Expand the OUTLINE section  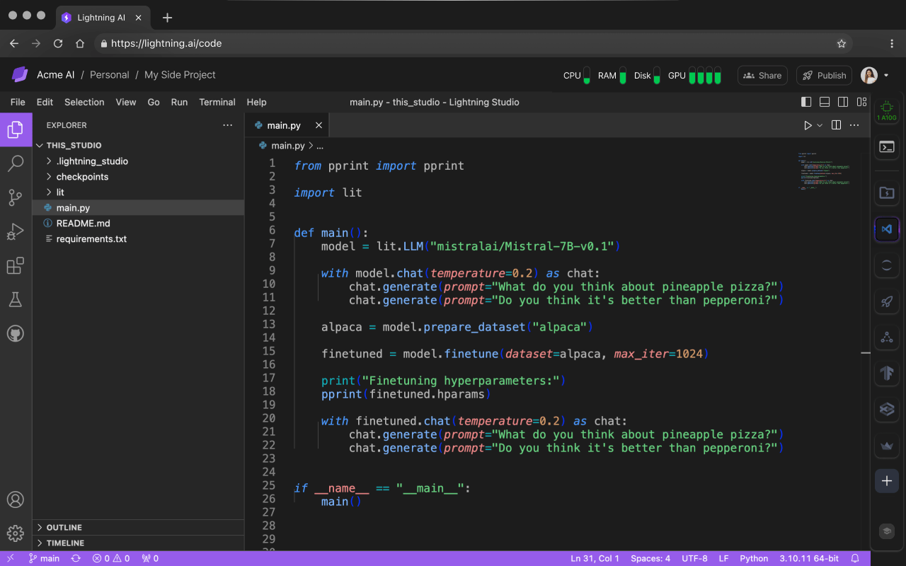point(64,528)
